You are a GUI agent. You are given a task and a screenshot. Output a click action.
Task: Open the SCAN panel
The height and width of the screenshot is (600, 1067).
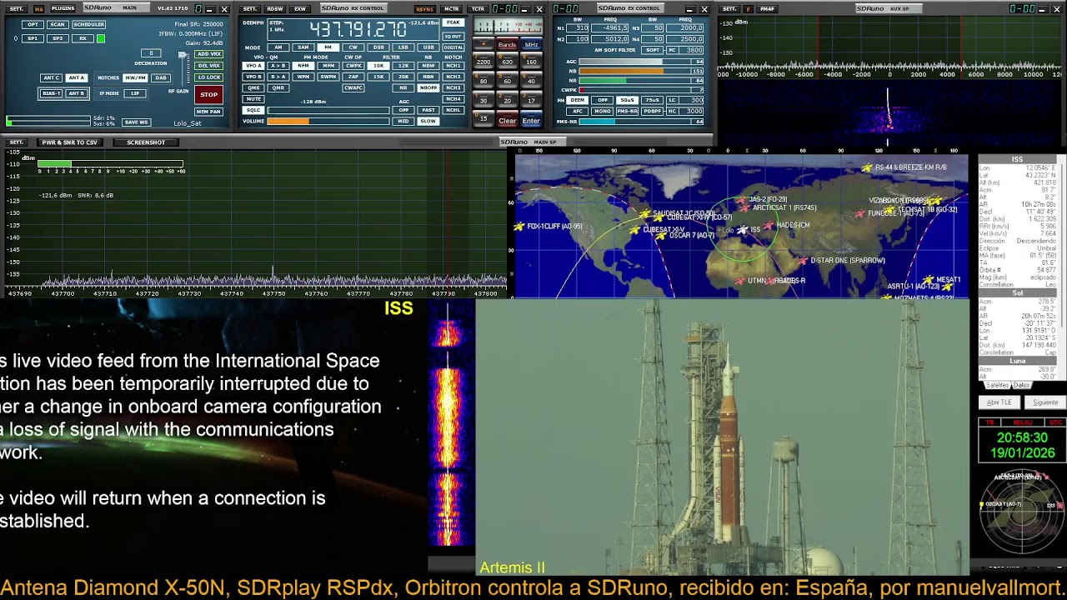(58, 24)
